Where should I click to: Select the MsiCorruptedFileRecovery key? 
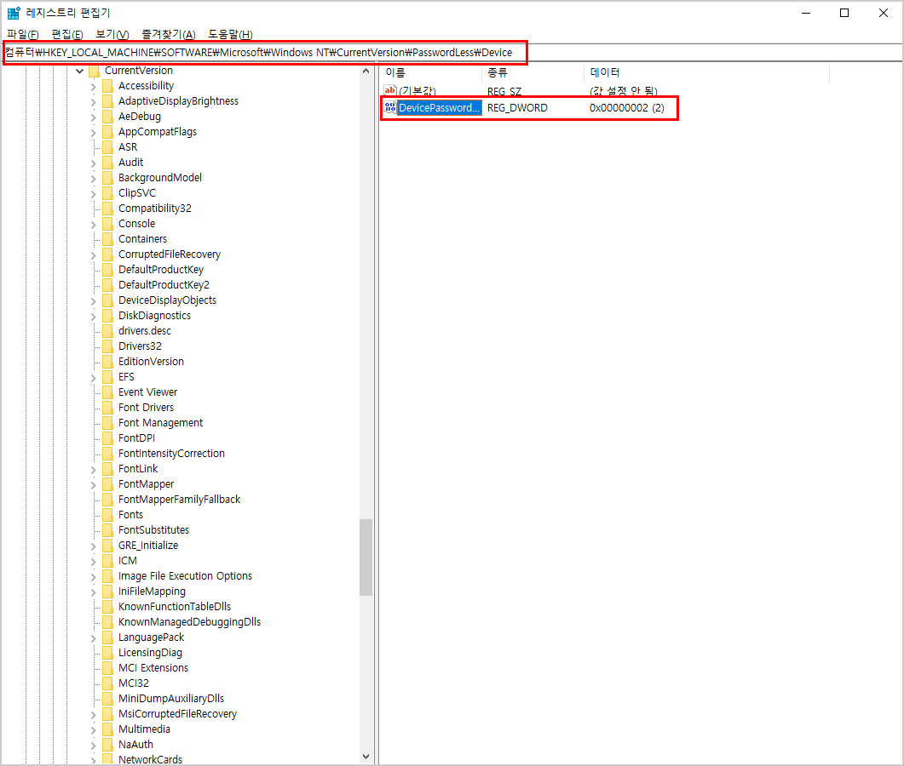177,713
